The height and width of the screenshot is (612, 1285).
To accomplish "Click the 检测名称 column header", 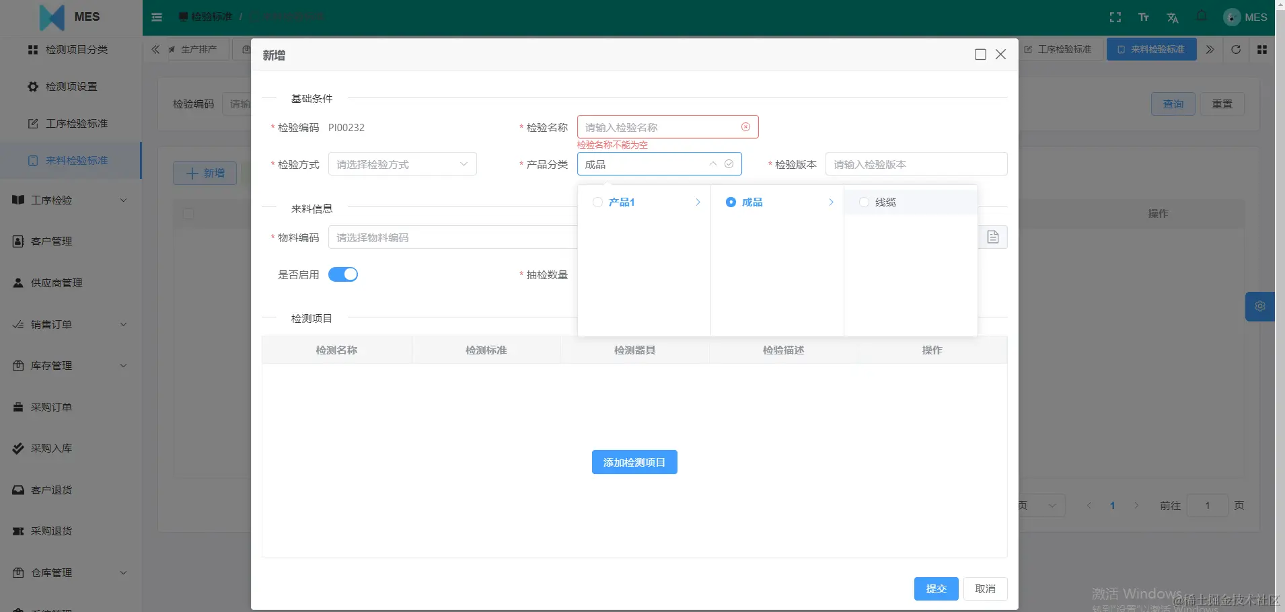I will (336, 350).
